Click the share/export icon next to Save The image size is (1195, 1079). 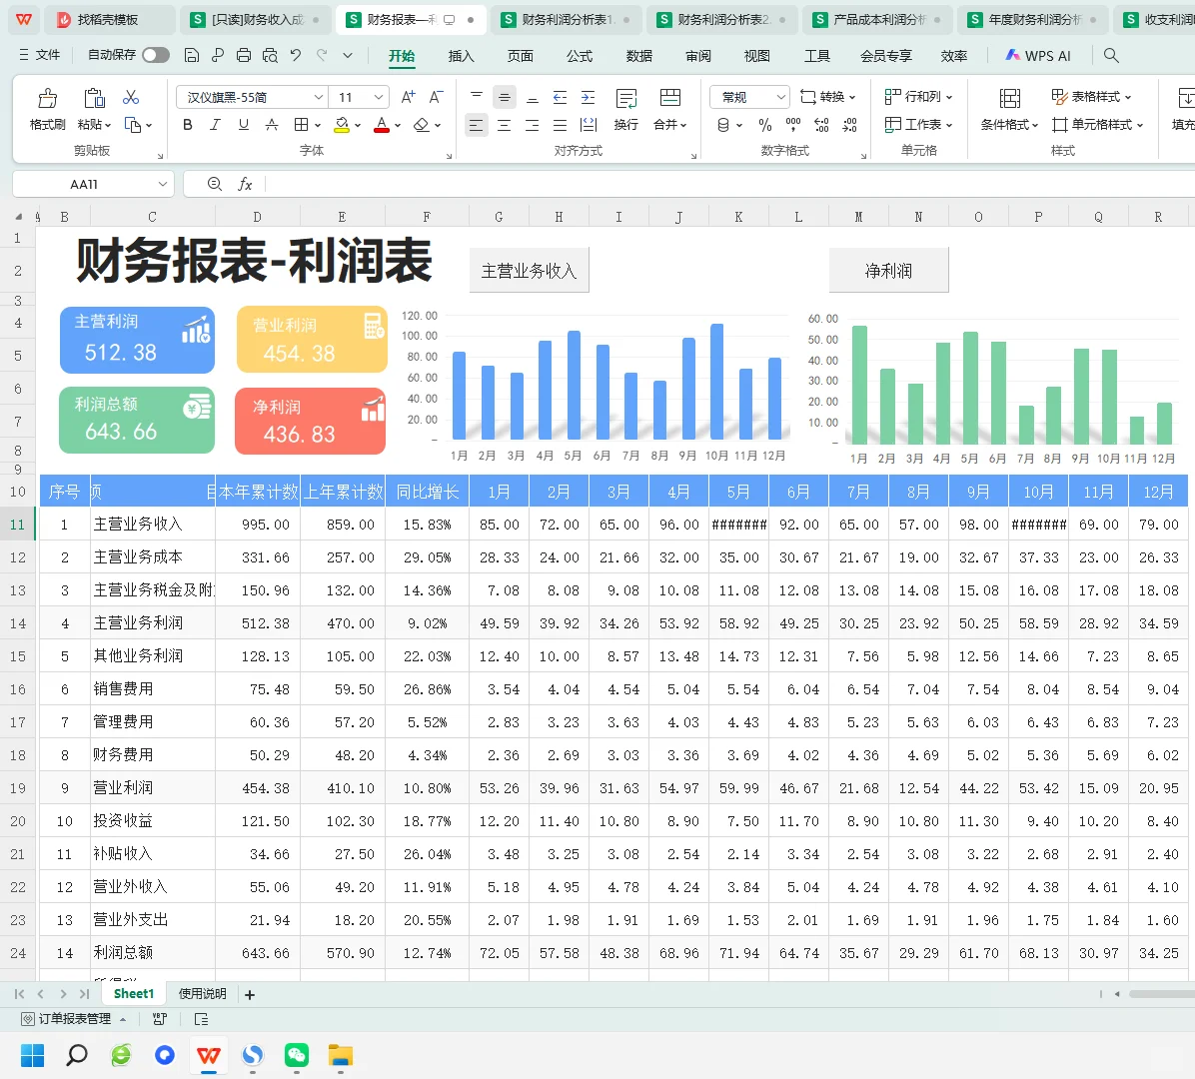coord(218,55)
